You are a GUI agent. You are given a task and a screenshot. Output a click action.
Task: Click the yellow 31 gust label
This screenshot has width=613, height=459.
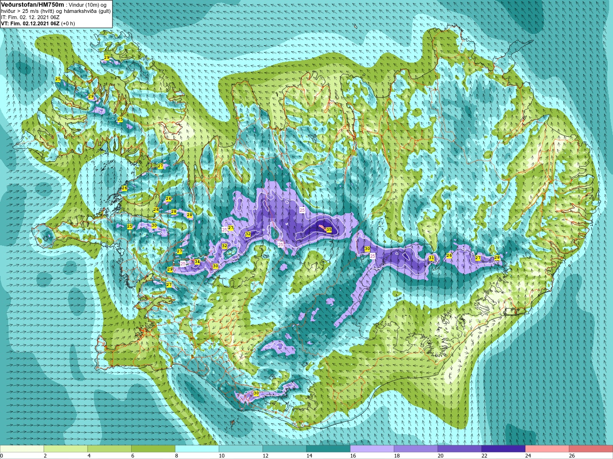[x=431, y=258]
